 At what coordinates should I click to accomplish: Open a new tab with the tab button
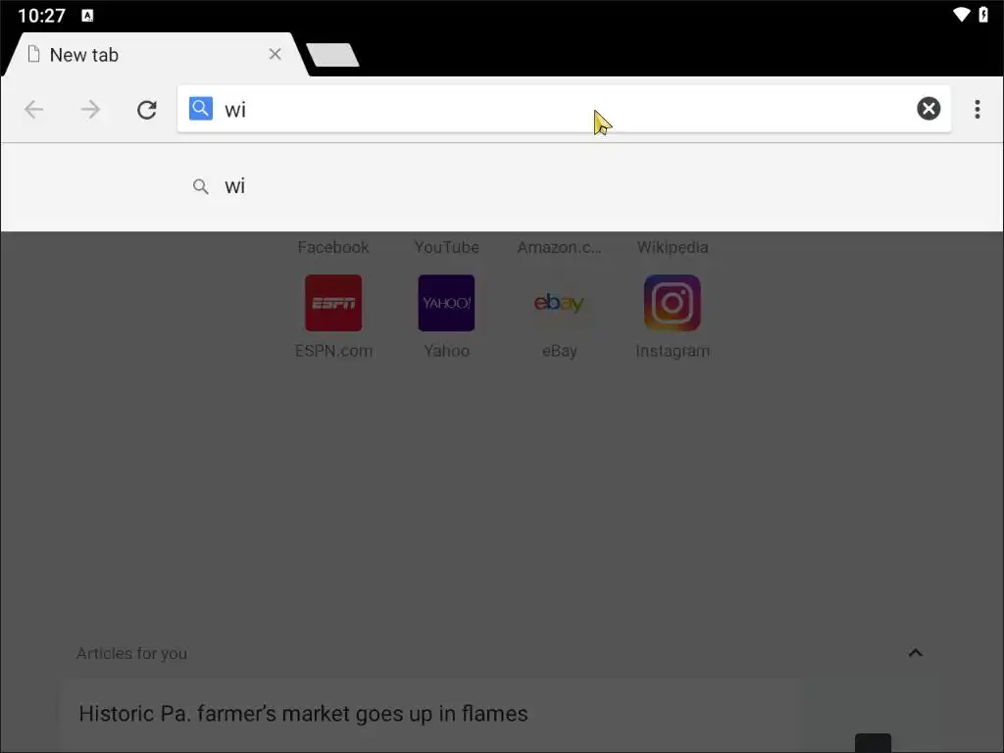332,55
